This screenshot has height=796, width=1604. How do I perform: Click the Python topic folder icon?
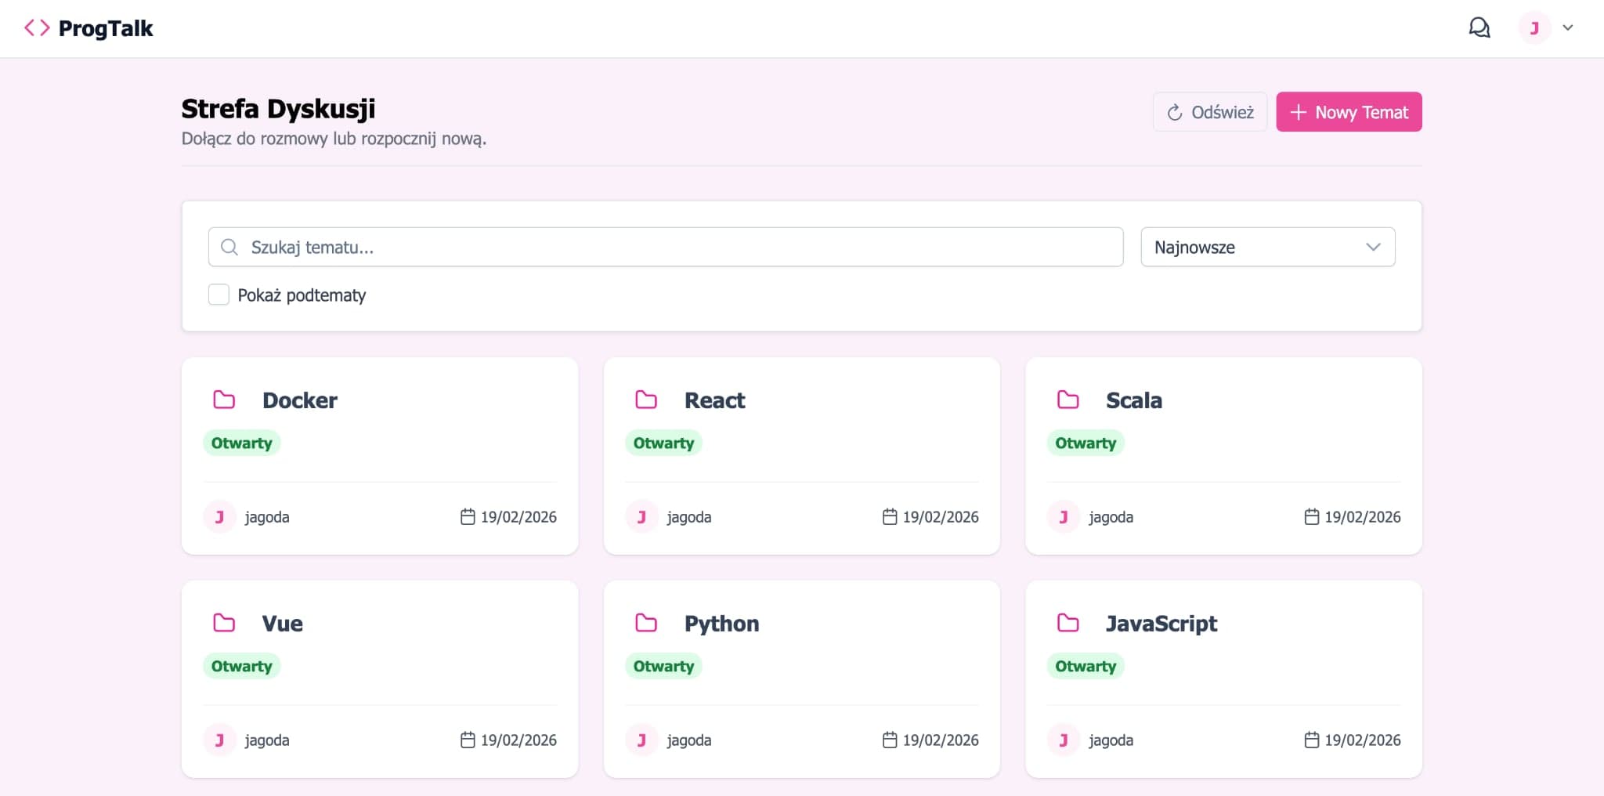pyautogui.click(x=646, y=624)
